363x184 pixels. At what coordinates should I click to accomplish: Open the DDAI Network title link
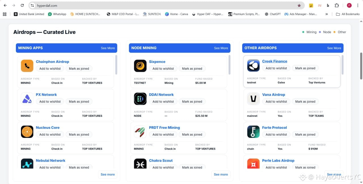coord(161,95)
